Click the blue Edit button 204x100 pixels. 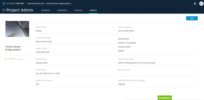pos(192,18)
